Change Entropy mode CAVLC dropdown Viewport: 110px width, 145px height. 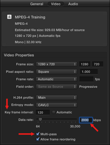click(x=57, y=105)
